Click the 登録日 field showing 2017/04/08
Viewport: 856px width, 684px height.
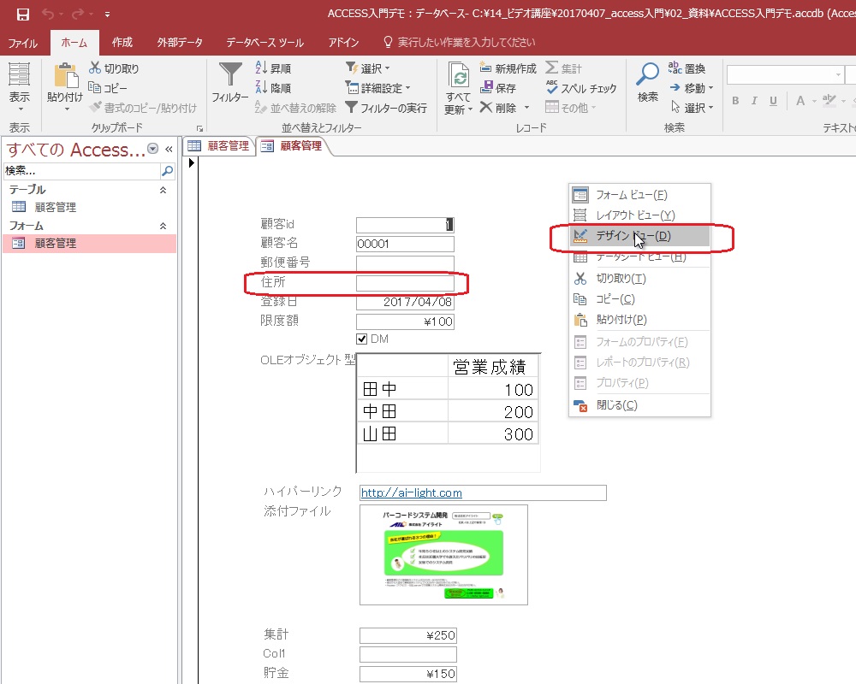click(405, 302)
